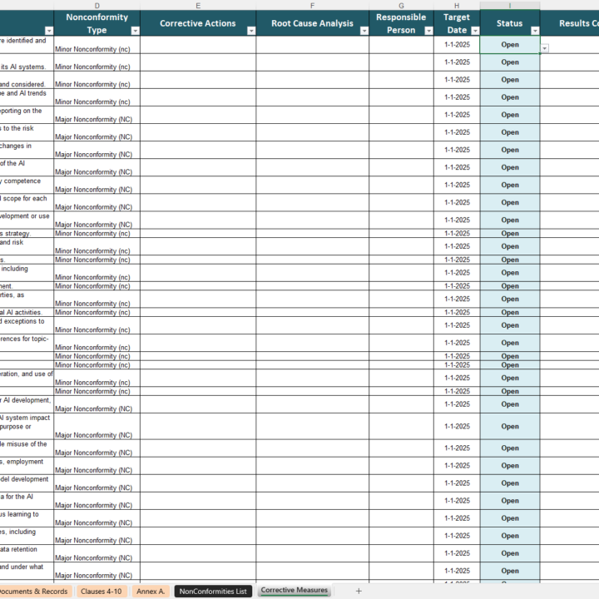Select Minor Nonconformity cell for 'al AI activities.' row
Screen dimensions: 599x599
coord(97,313)
